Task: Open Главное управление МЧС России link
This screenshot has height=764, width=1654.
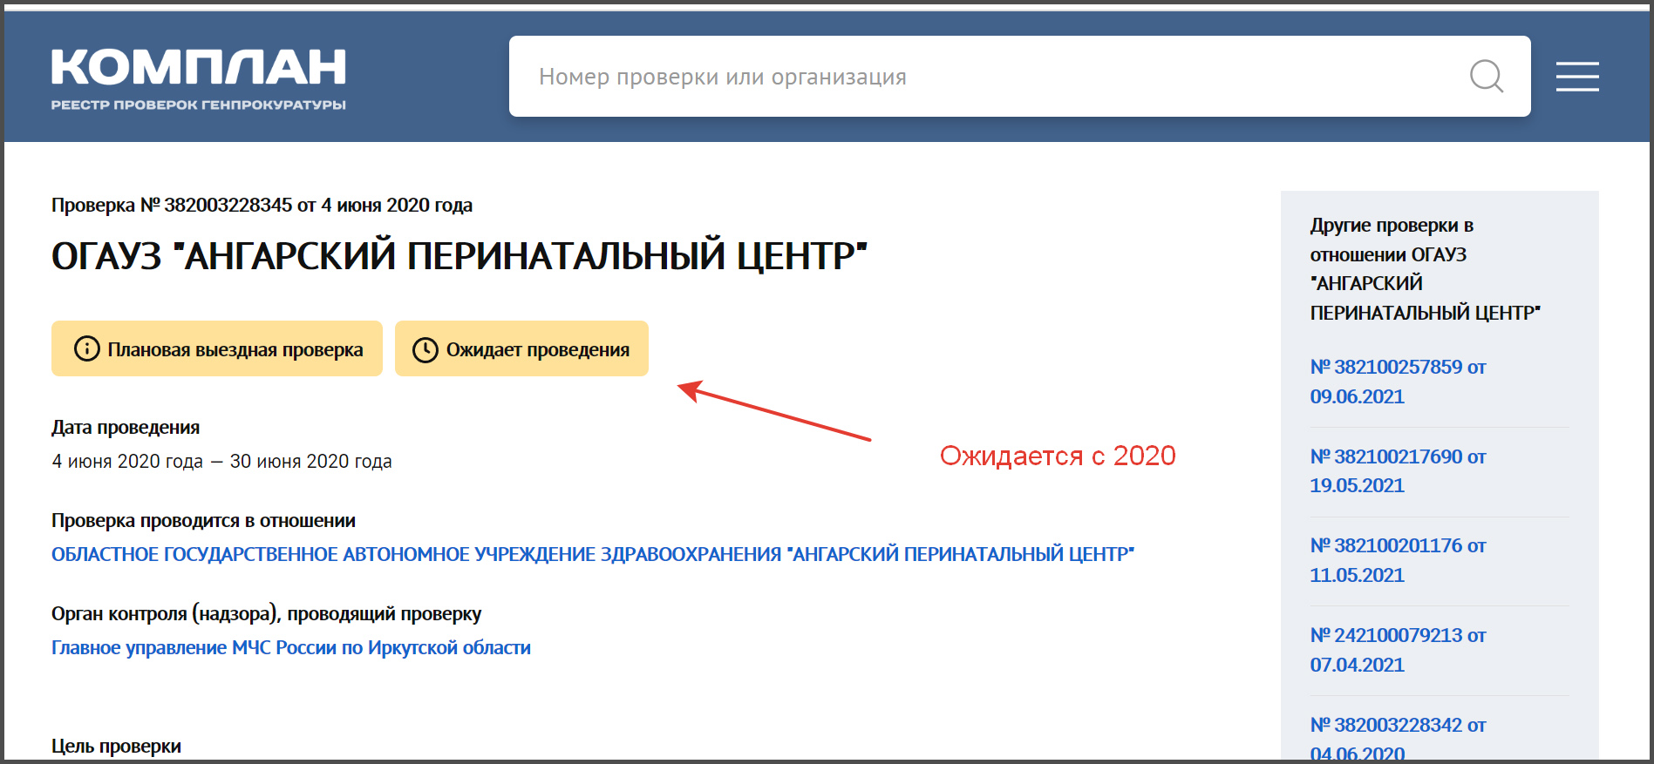Action: point(291,647)
